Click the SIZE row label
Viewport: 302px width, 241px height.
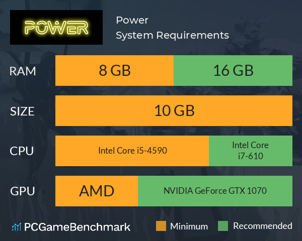click(x=22, y=111)
